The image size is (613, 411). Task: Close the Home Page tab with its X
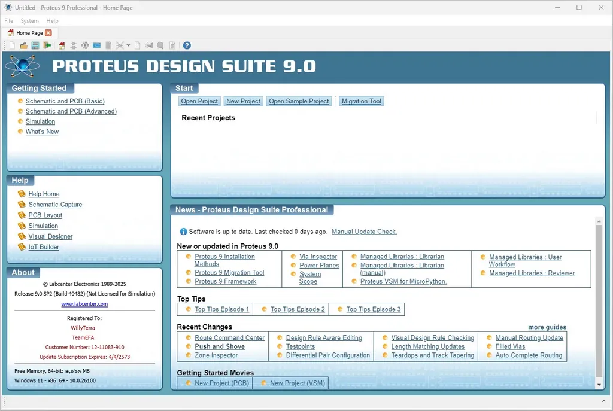click(48, 33)
